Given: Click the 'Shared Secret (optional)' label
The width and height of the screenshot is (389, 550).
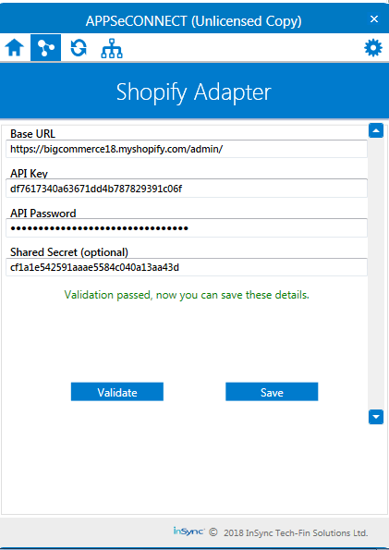Looking at the screenshot, I should [x=69, y=252].
